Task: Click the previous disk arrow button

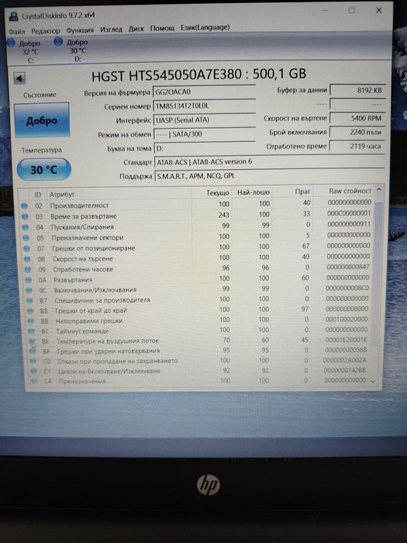Action: tap(19, 78)
